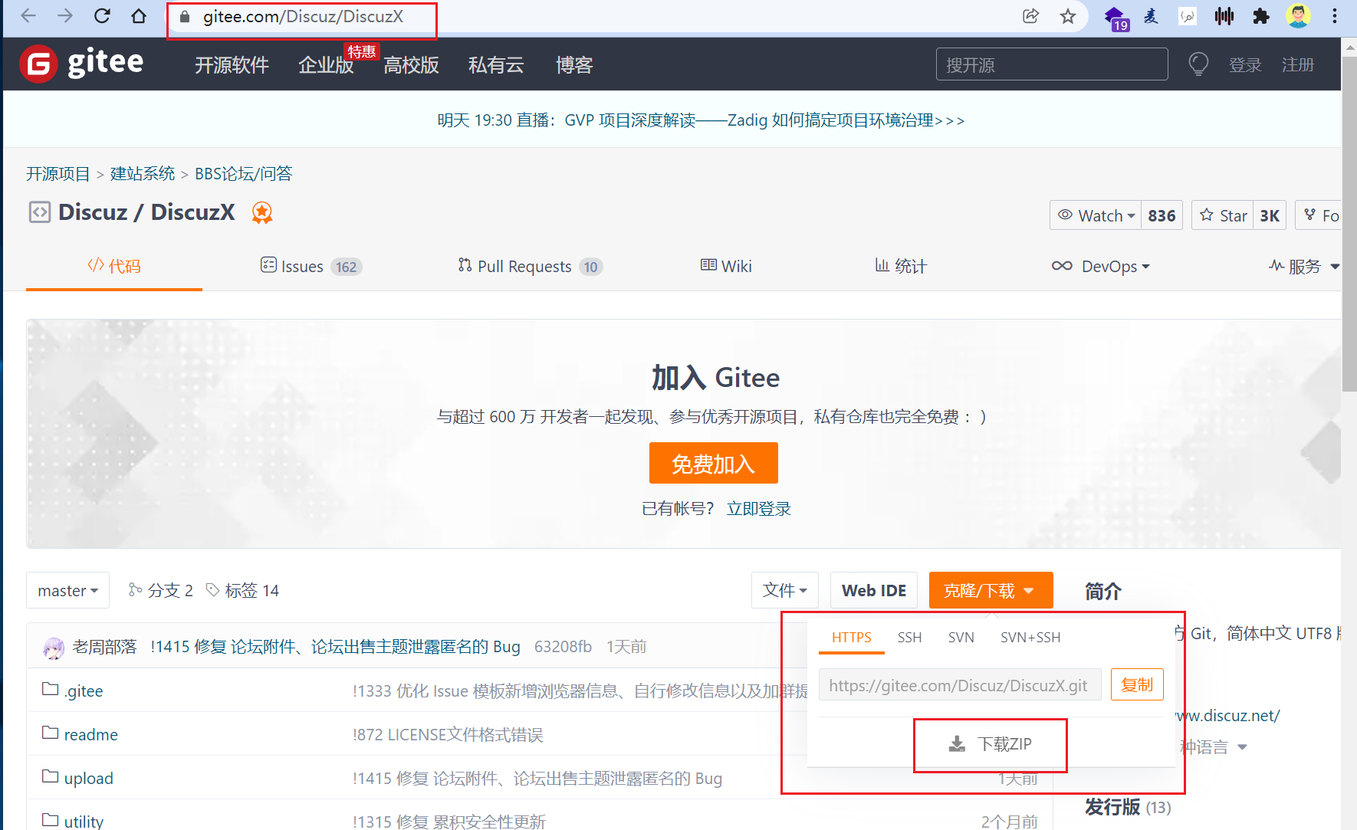Bookmark page with the star icon
Screen dimensions: 1357x830
[x=1068, y=16]
